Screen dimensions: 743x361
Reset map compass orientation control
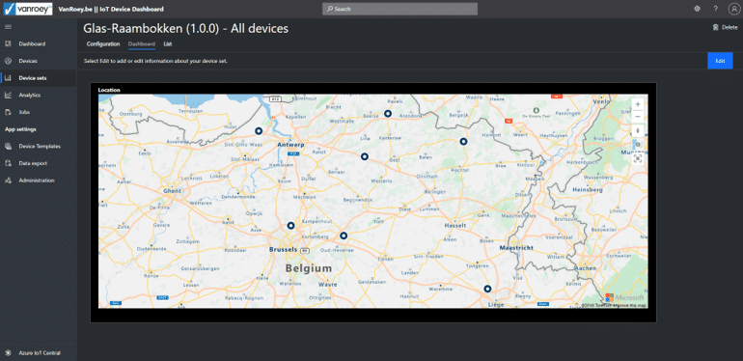click(638, 131)
